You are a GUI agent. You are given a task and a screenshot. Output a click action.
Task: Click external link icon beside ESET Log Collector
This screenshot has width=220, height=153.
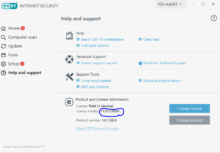pos(78,87)
